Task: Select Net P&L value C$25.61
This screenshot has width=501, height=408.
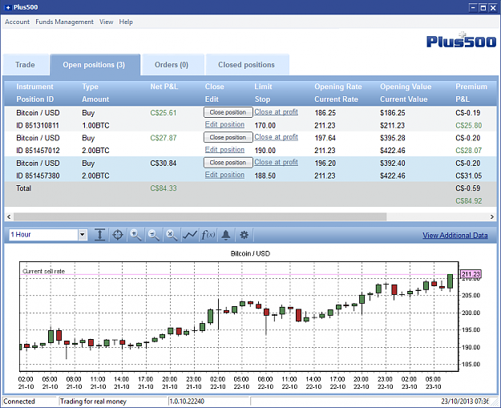Action: tap(164, 113)
